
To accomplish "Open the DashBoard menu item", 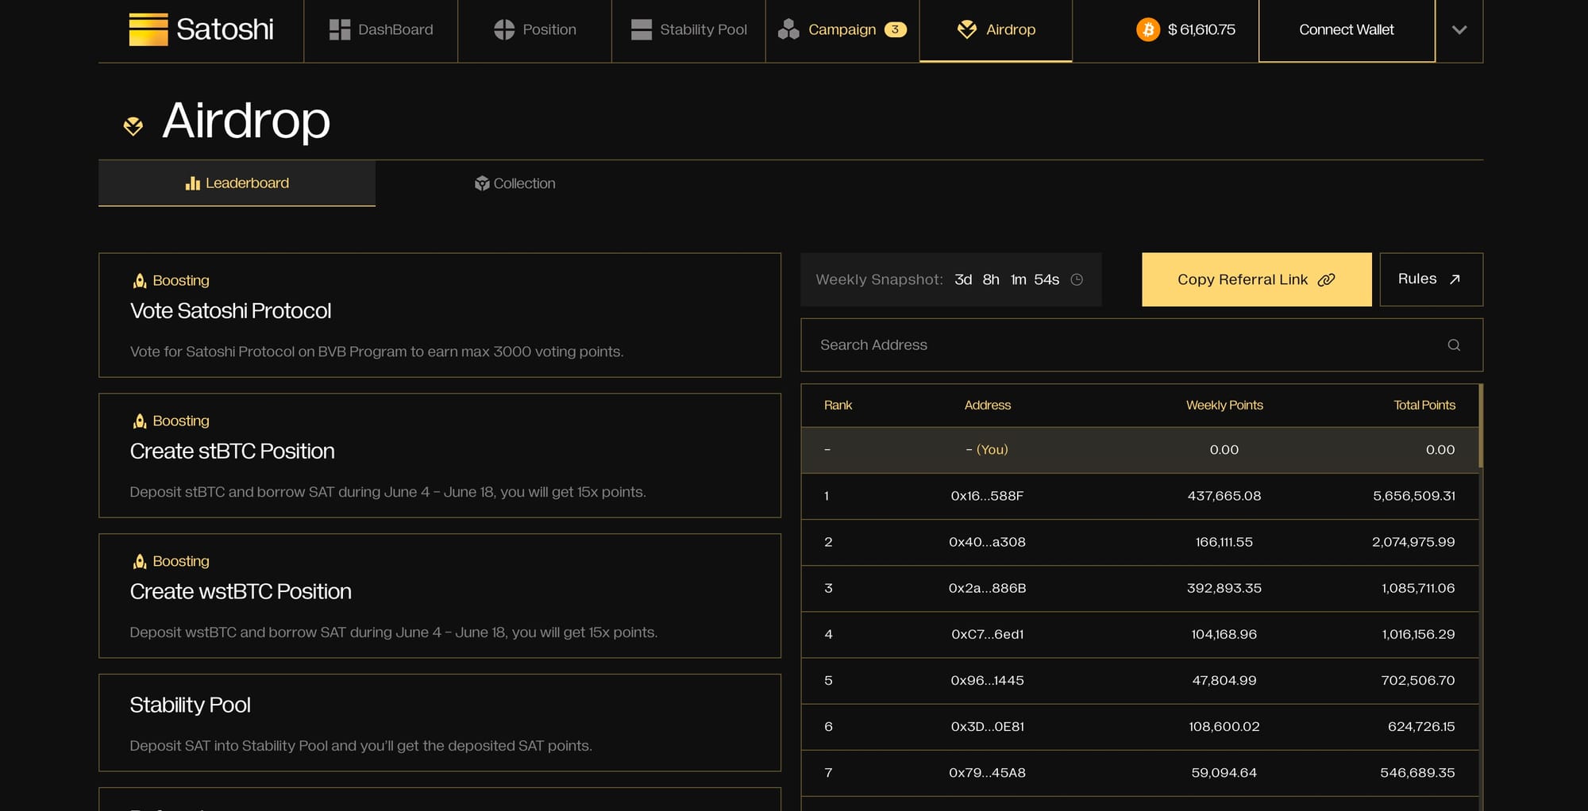I will click(x=381, y=30).
